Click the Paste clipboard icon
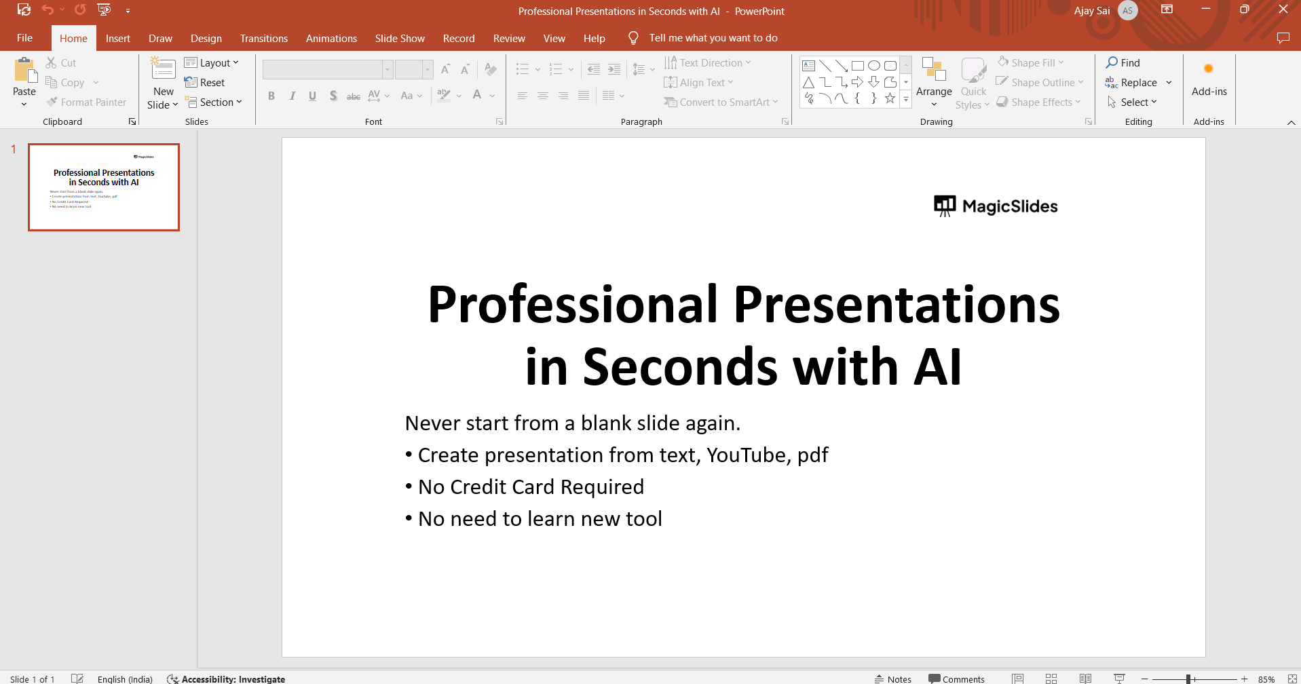 [24, 70]
